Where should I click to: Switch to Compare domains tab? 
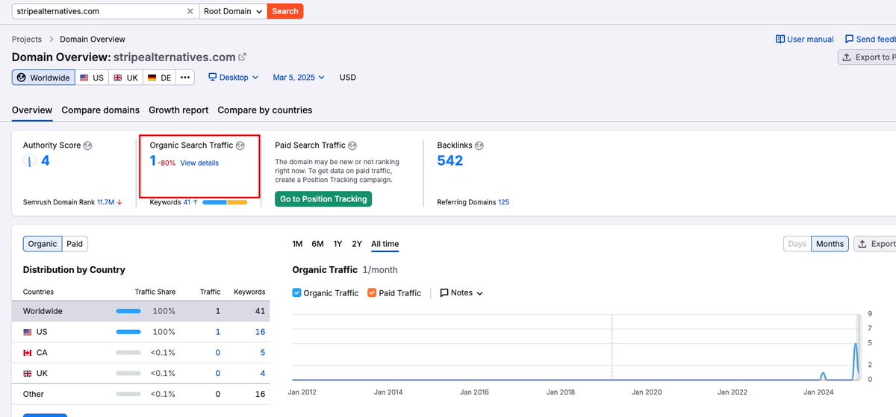[101, 110]
